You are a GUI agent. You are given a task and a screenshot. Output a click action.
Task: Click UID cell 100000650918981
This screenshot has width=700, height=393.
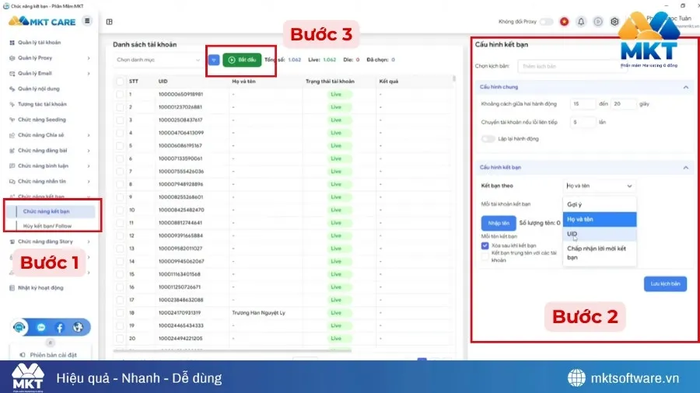(180, 95)
